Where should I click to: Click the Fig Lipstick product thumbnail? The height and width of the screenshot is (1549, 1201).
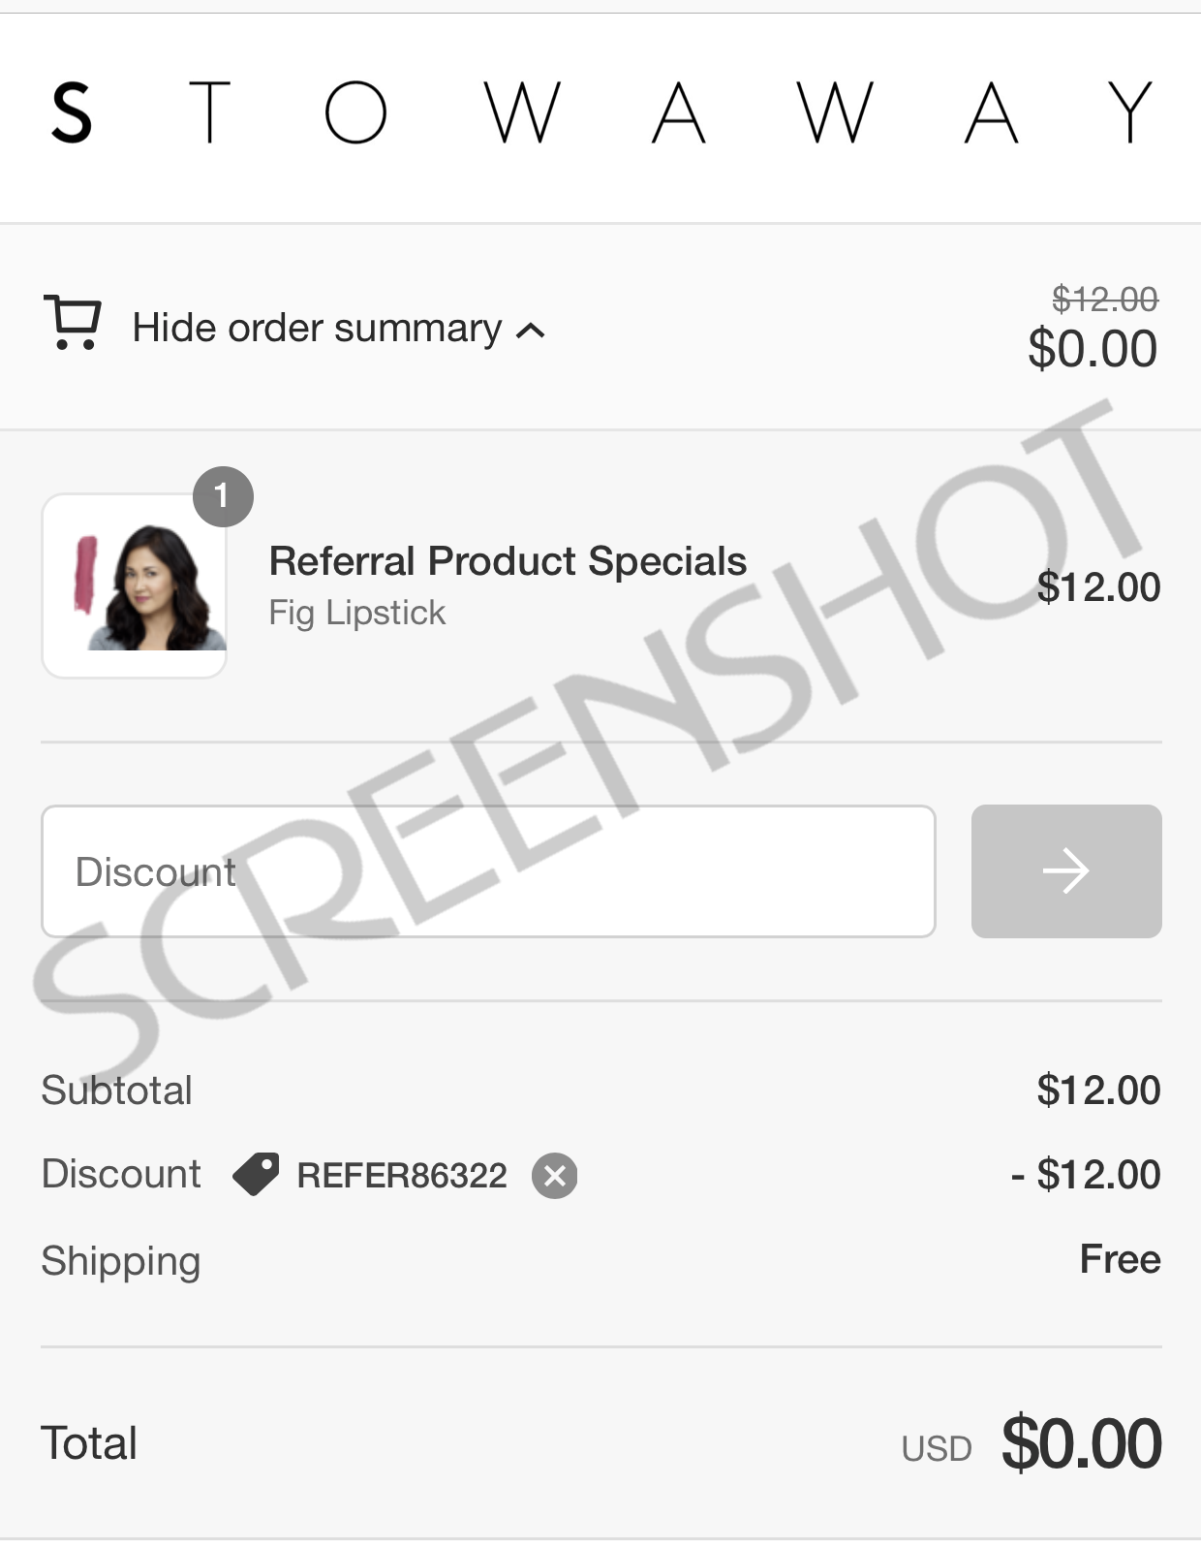point(134,585)
